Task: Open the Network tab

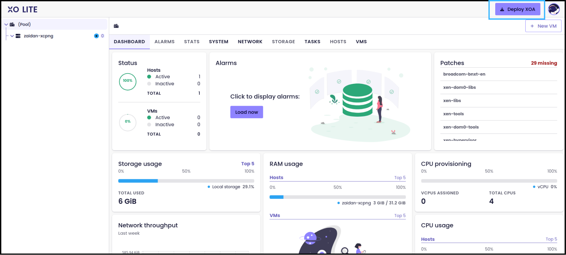Action: 250,42
